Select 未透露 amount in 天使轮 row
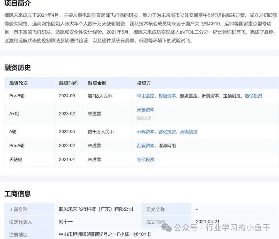This screenshot has width=279, height=239. pos(94,159)
